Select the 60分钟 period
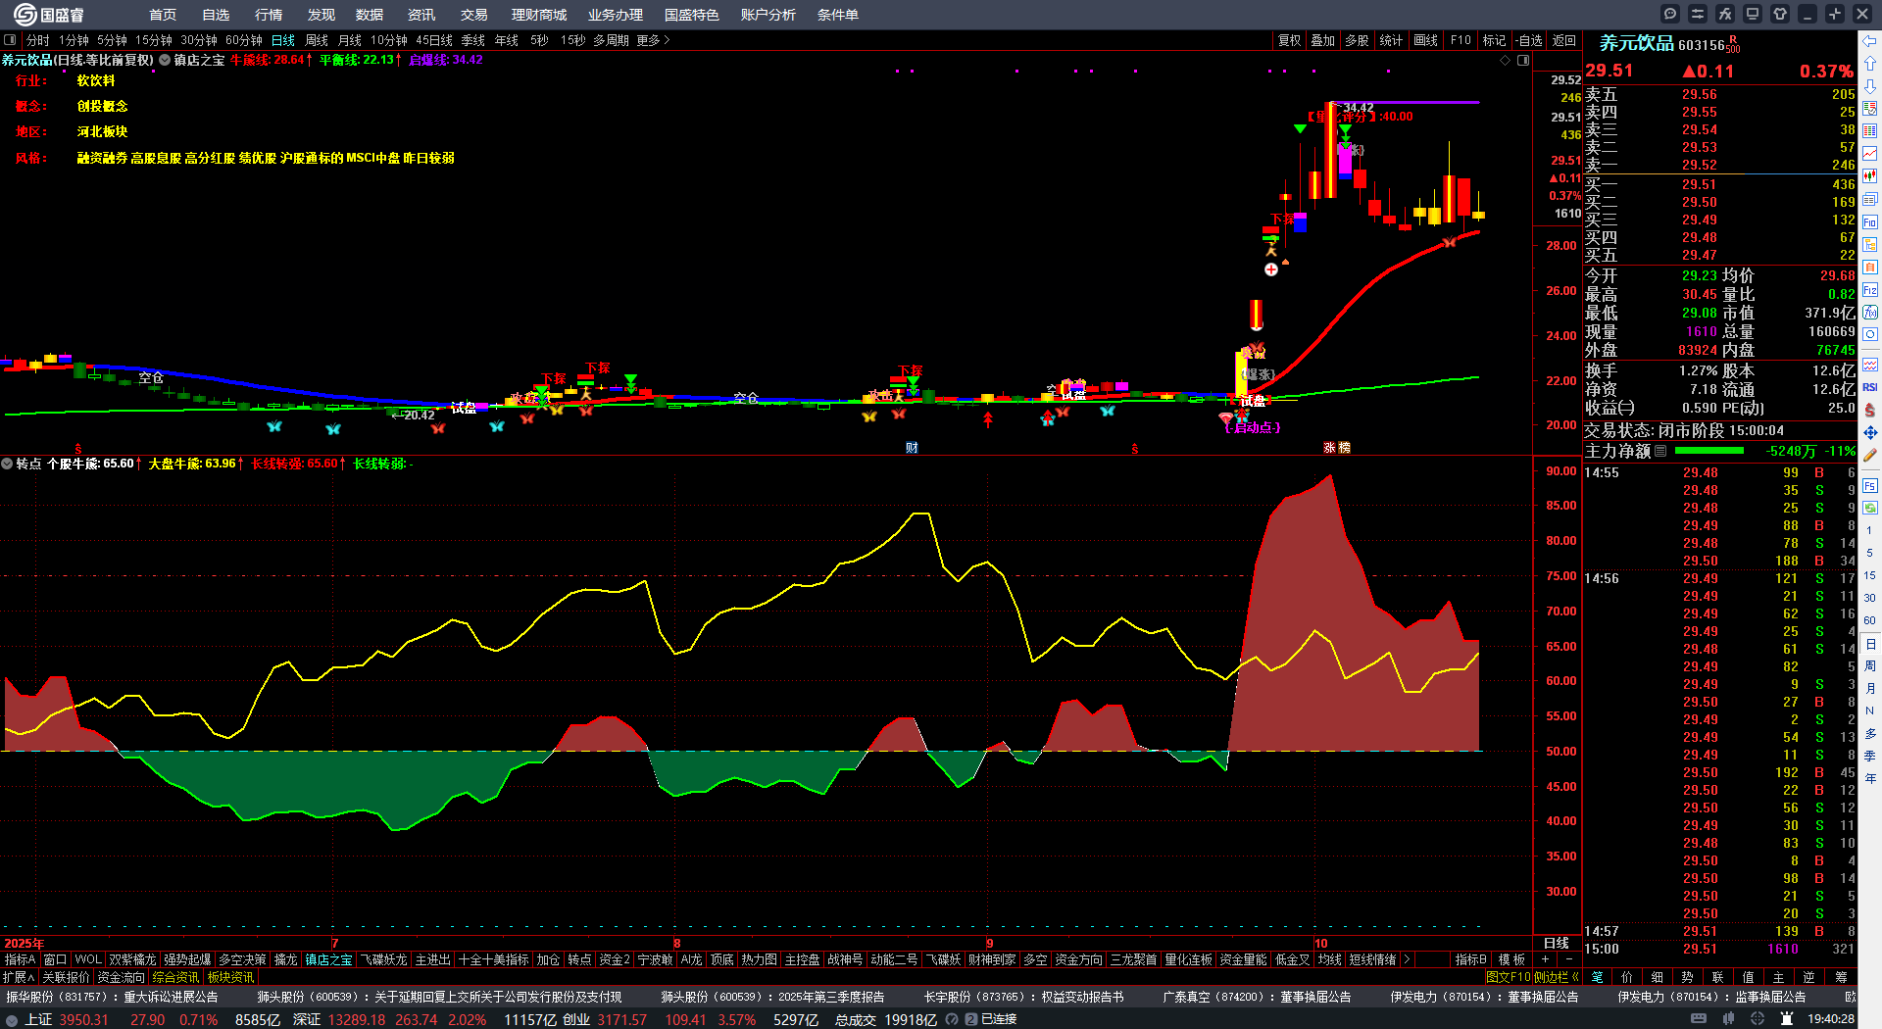1882x1029 pixels. [244, 40]
